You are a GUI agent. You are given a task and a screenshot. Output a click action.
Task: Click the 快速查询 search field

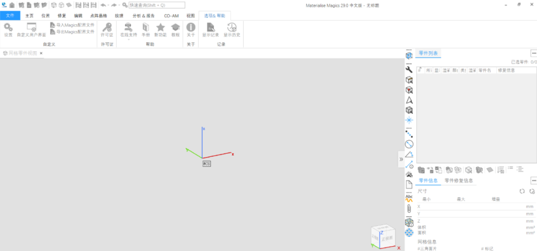157,5
